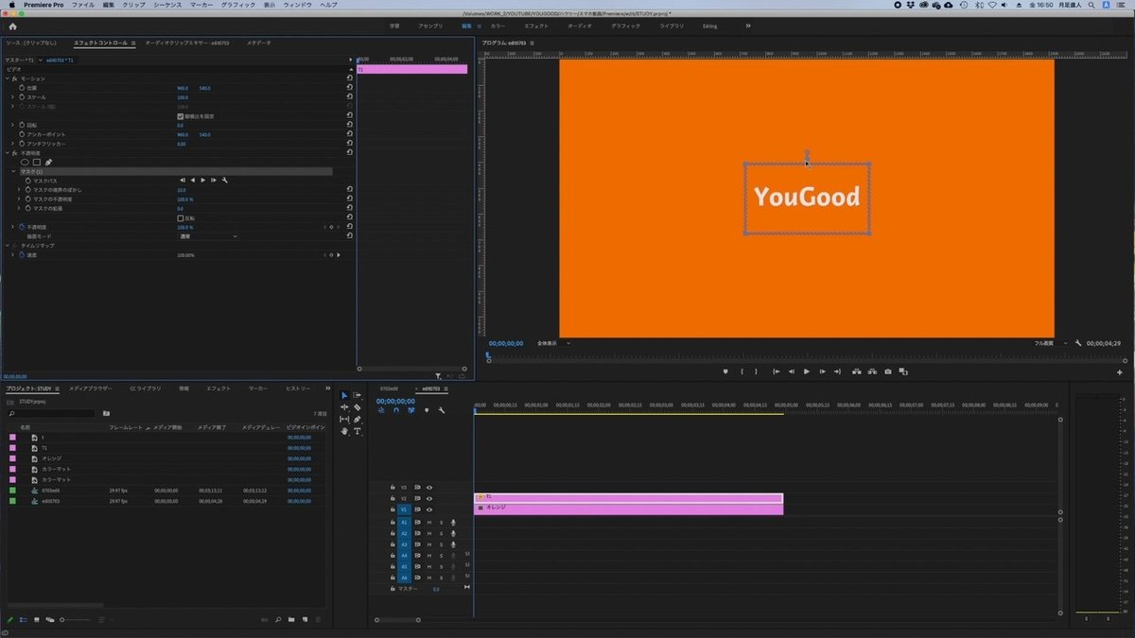1135x638 pixels.
Task: Track selected mask backward
Action: click(x=192, y=180)
